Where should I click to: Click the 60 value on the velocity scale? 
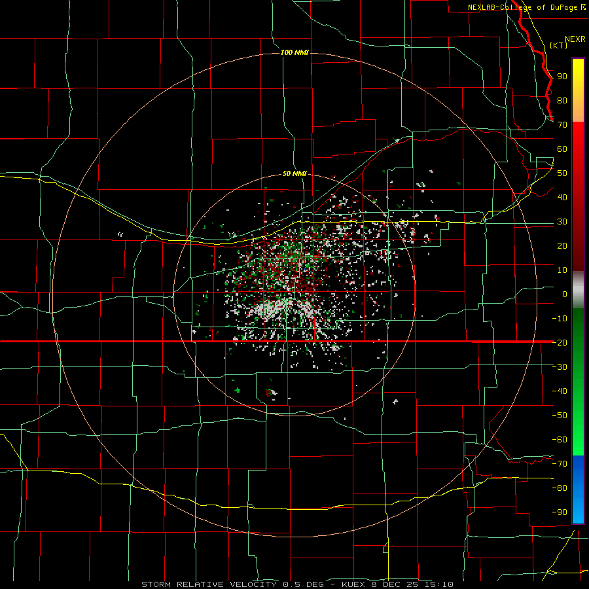[x=562, y=149]
